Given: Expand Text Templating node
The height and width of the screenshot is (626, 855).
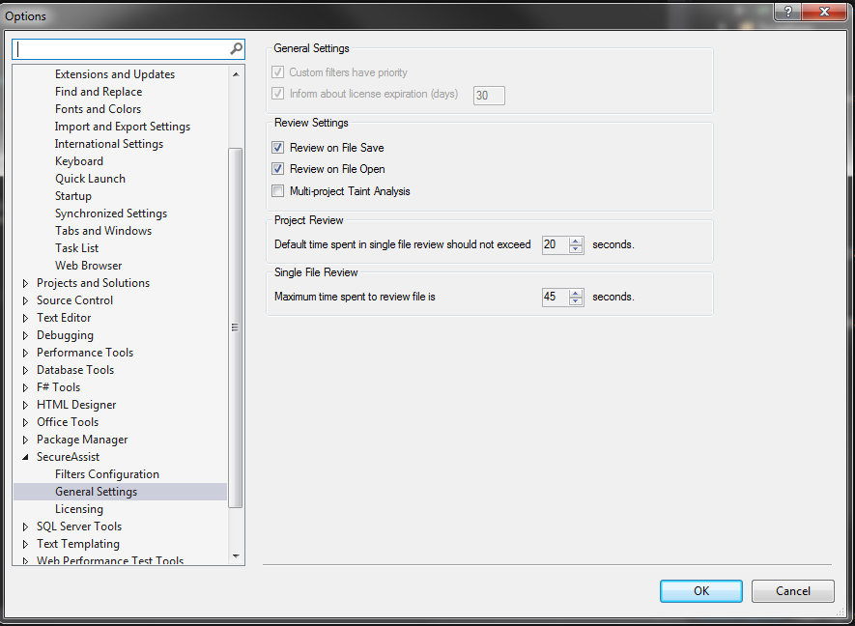Looking at the screenshot, I should [25, 544].
